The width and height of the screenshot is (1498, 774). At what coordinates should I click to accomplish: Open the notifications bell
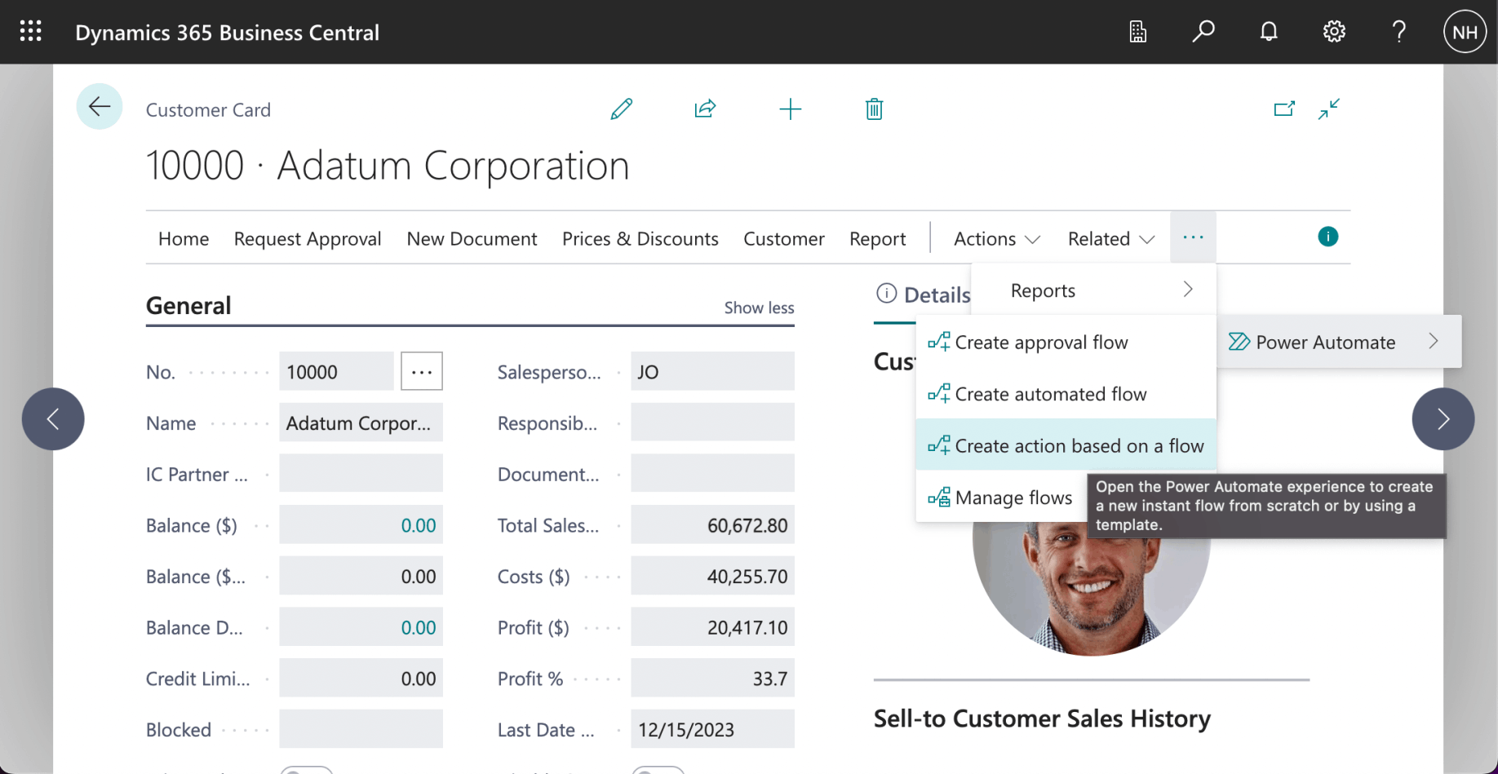(1268, 32)
